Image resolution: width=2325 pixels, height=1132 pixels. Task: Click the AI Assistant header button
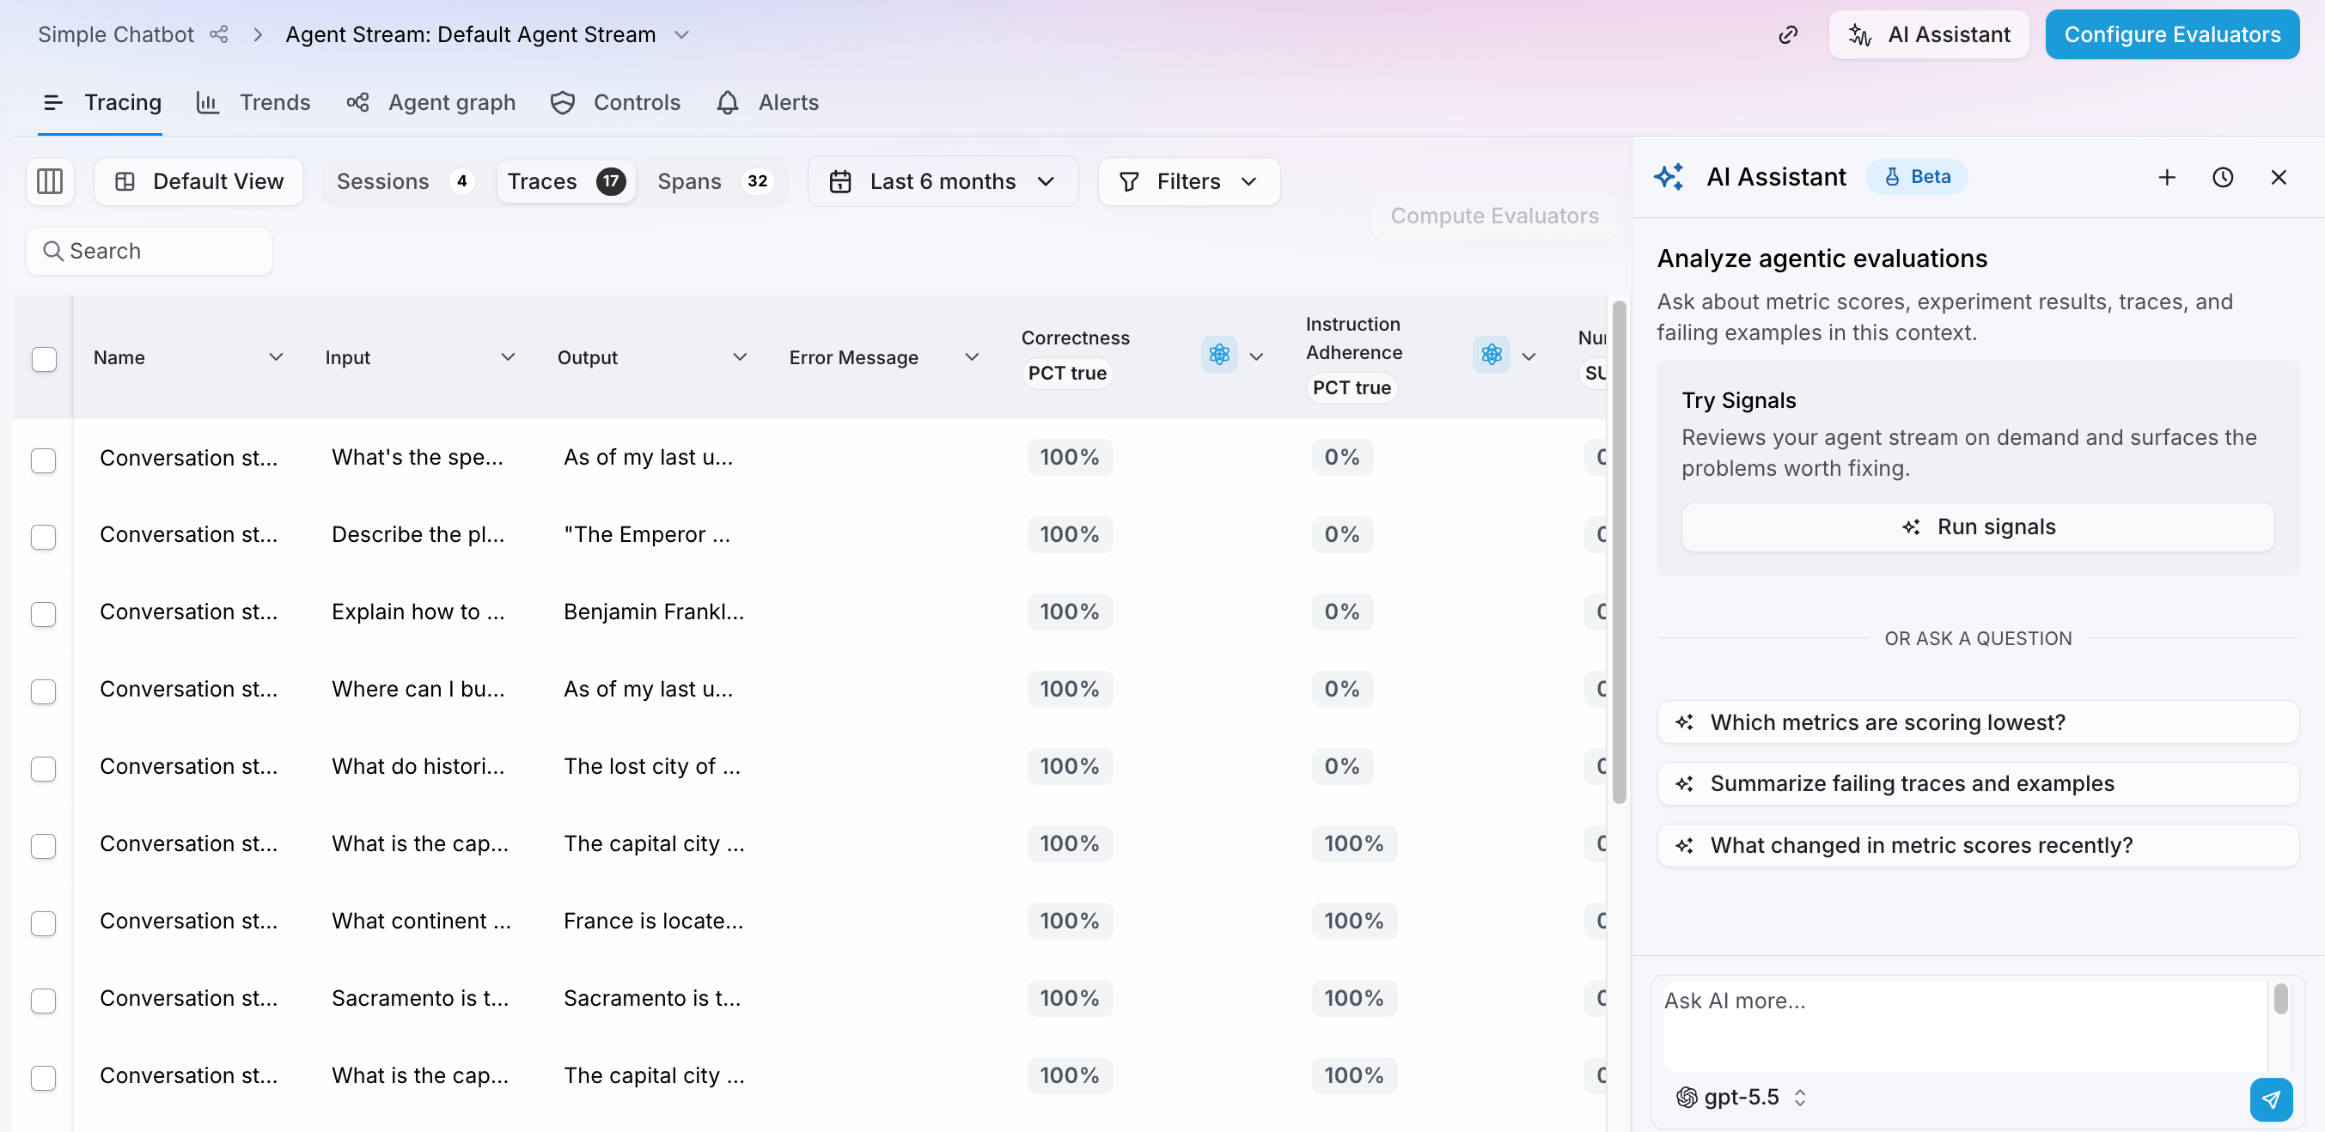click(x=1929, y=34)
